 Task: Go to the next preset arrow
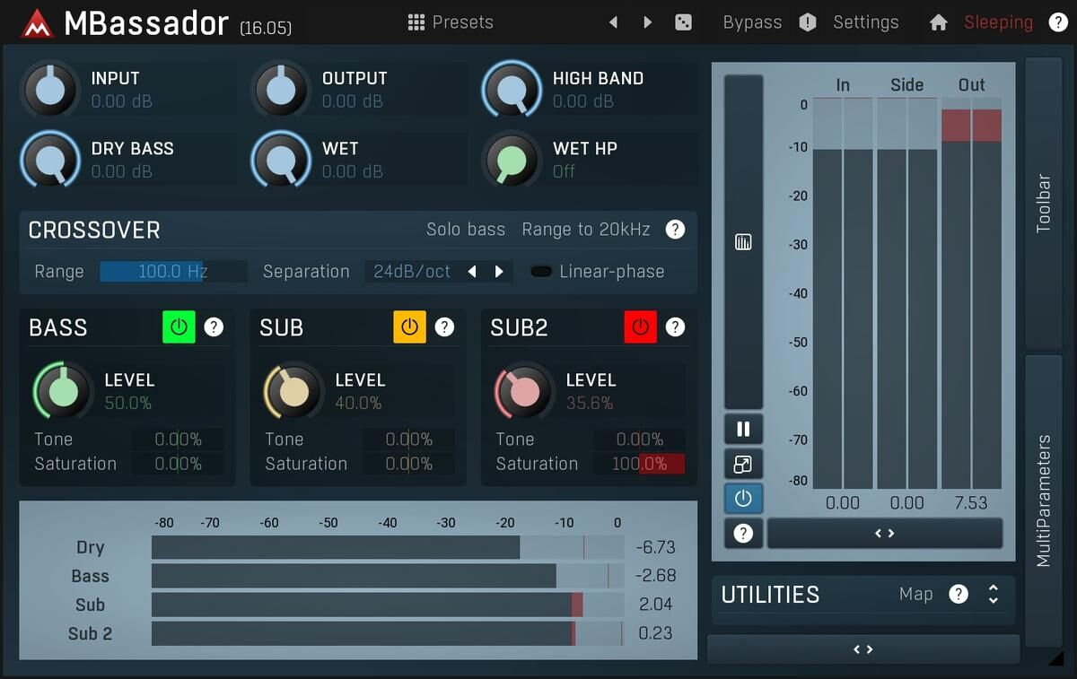click(x=647, y=22)
